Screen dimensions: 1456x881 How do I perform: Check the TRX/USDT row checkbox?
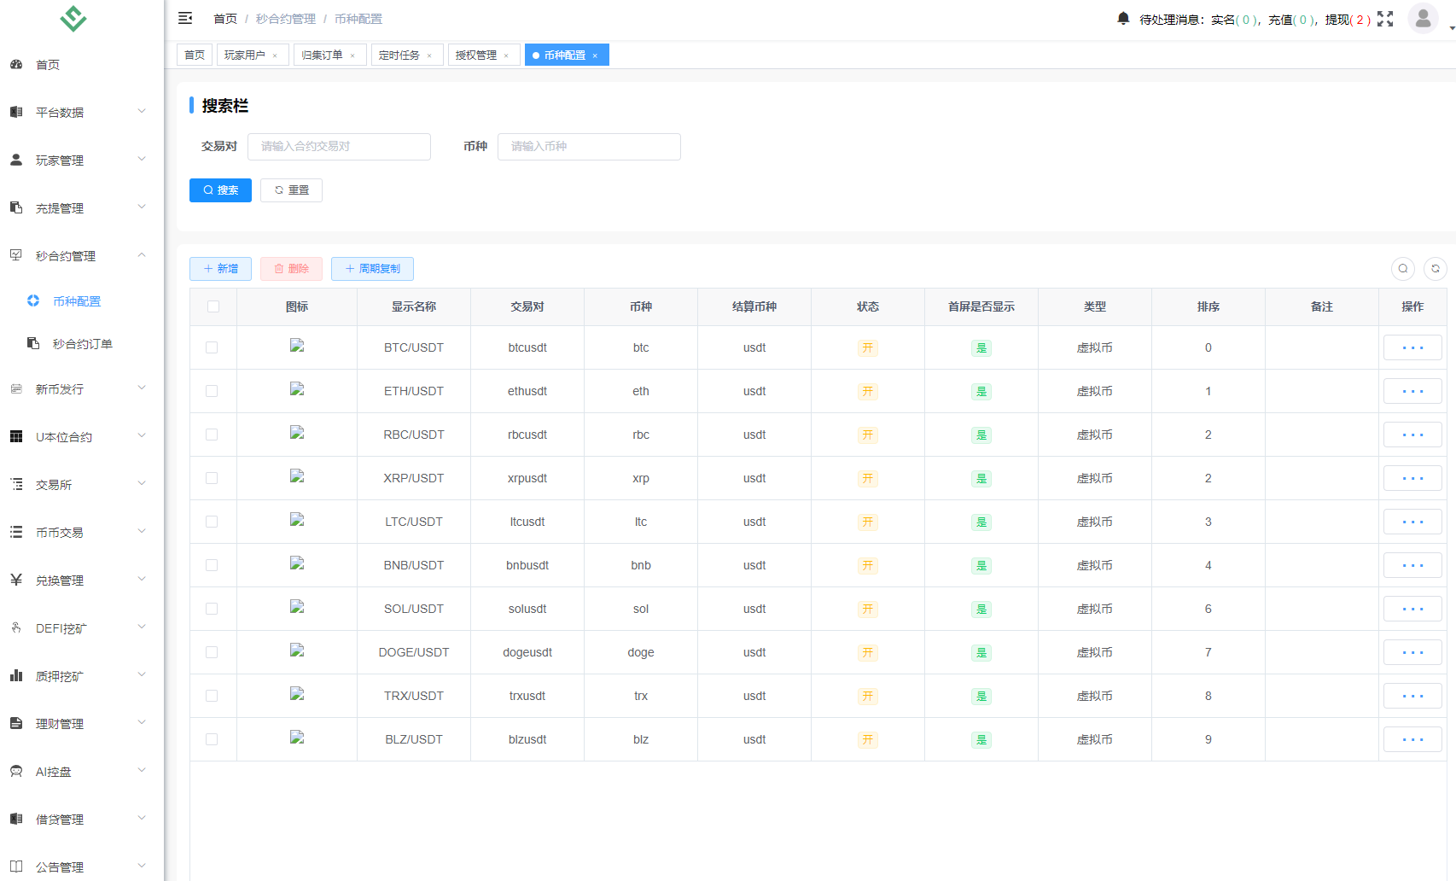212,696
